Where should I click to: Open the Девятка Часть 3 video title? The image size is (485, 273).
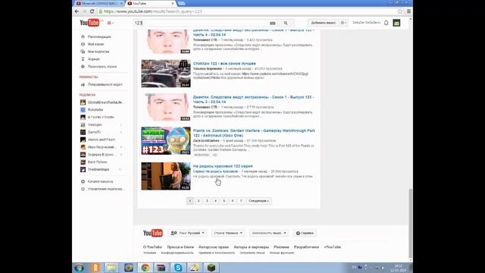click(253, 99)
